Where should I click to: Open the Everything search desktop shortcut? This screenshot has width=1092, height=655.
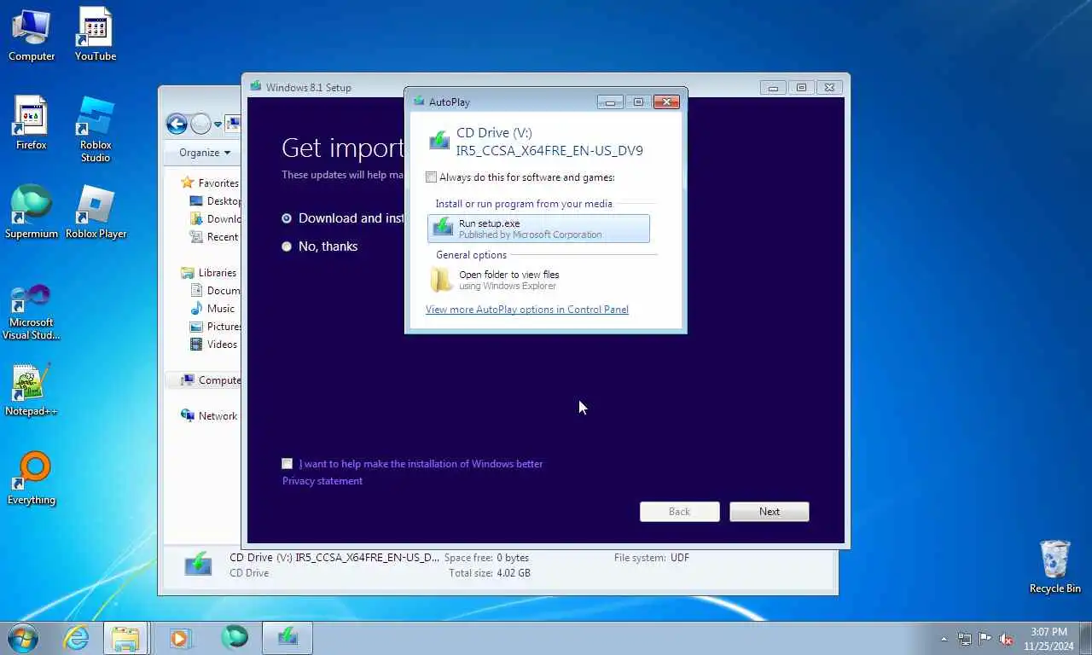click(32, 478)
